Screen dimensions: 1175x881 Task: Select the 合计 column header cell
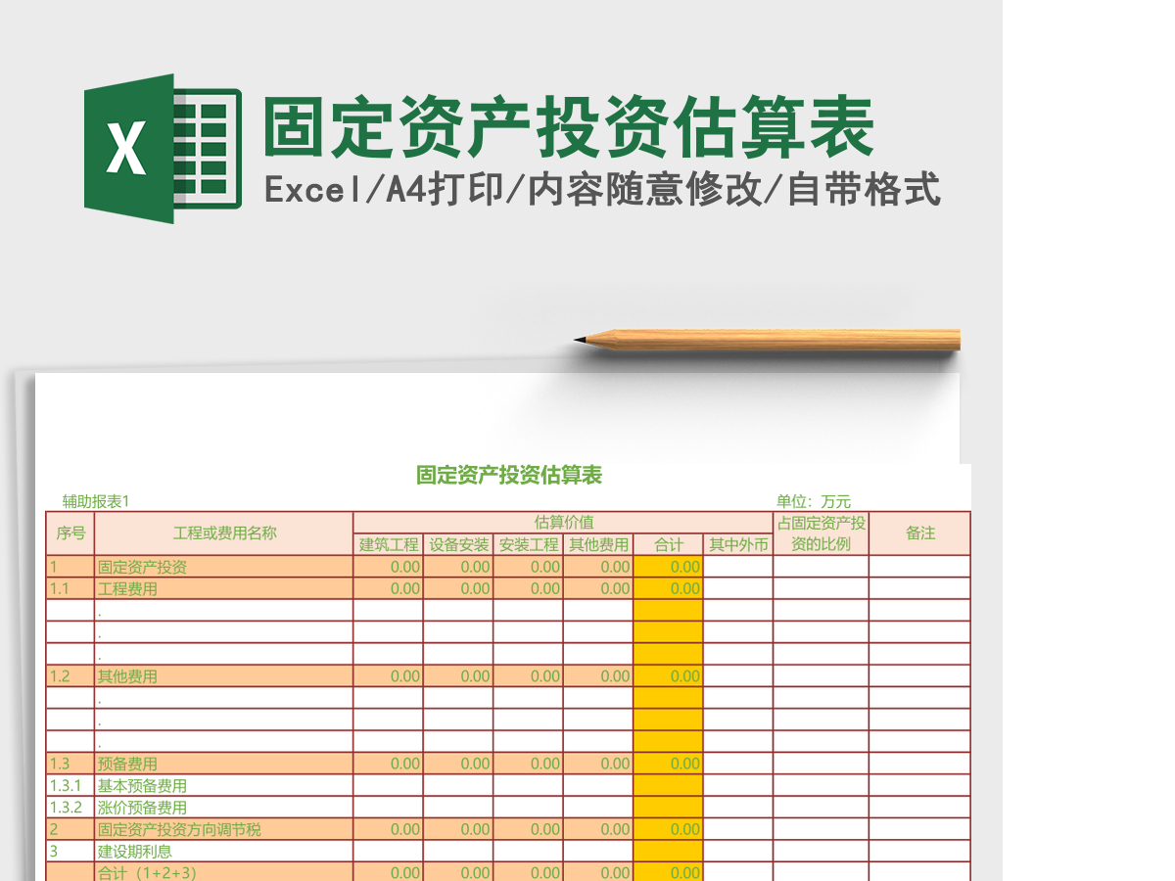[x=668, y=545]
